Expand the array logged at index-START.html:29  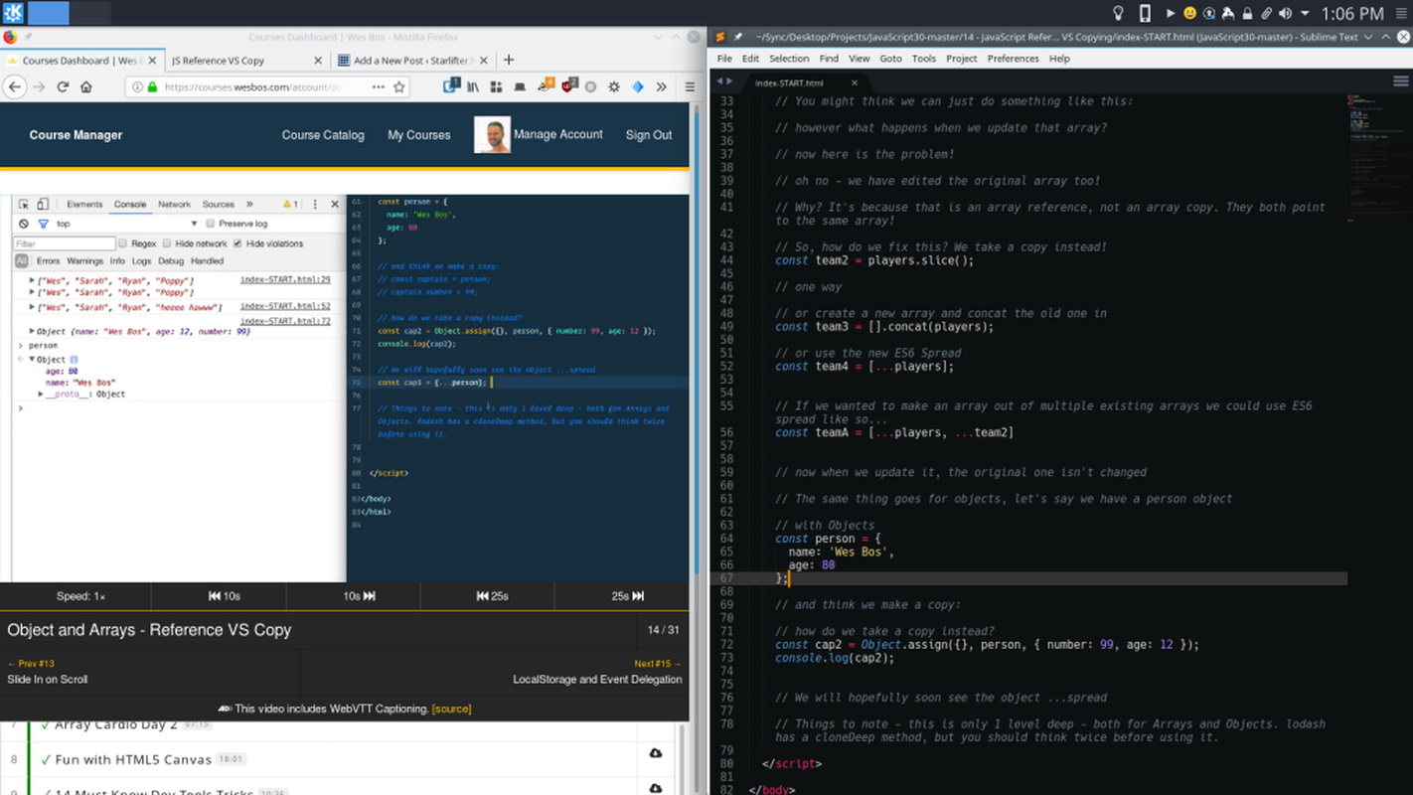tap(32, 280)
